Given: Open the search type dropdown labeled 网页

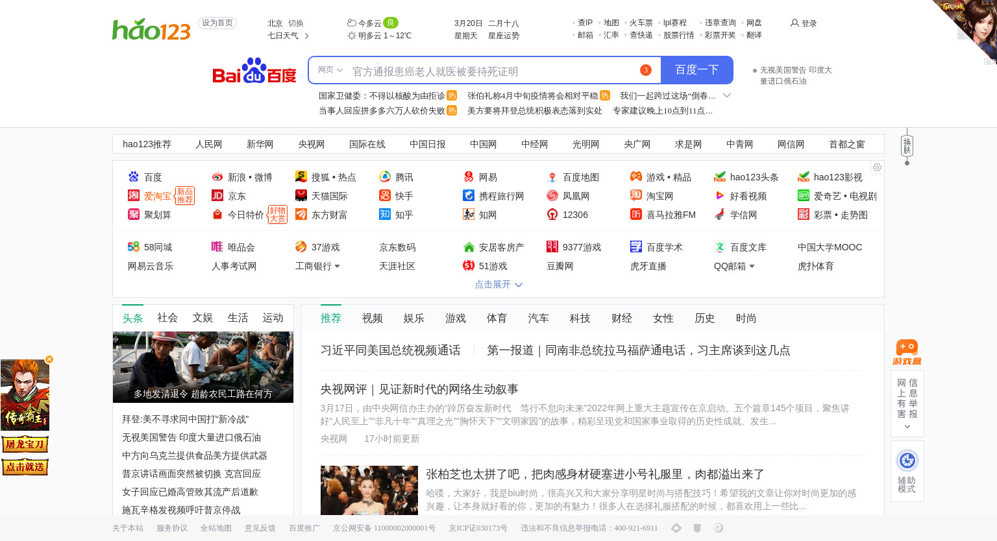Looking at the screenshot, I should (x=330, y=70).
